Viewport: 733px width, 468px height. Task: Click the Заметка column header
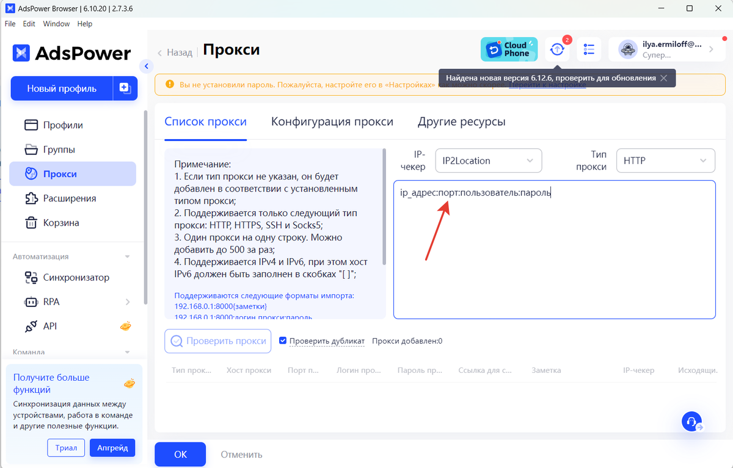pyautogui.click(x=546, y=370)
